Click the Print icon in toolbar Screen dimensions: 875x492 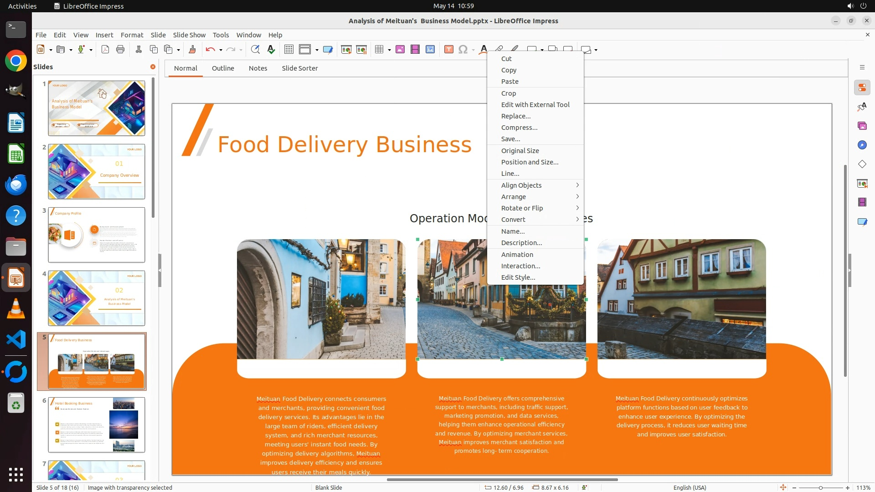120,50
